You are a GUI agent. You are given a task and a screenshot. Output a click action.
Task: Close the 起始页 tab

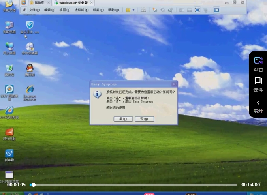49,2
